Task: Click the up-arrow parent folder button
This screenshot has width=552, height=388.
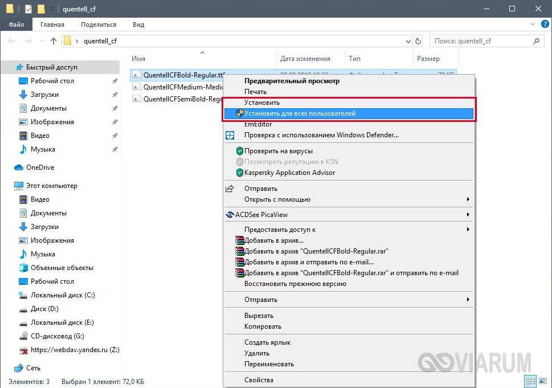Action: 54,41
